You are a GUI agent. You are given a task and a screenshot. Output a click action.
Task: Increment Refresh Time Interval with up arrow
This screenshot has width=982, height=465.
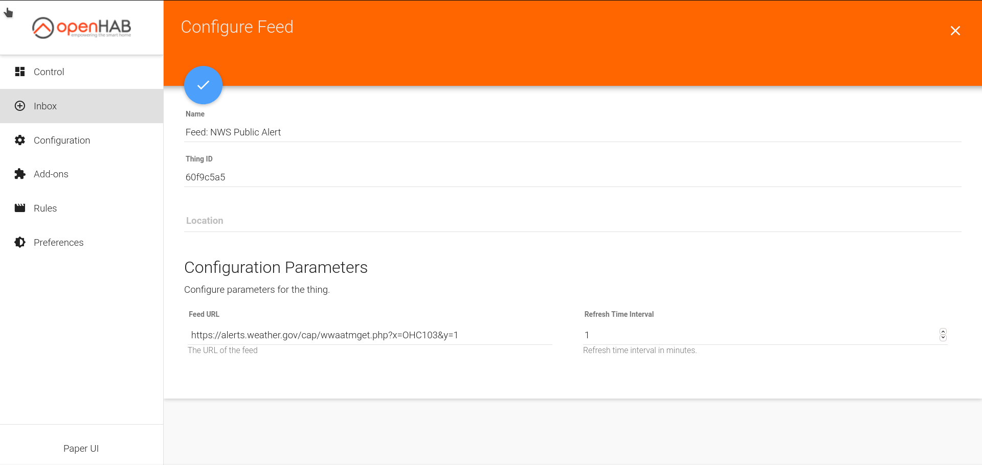[943, 332]
